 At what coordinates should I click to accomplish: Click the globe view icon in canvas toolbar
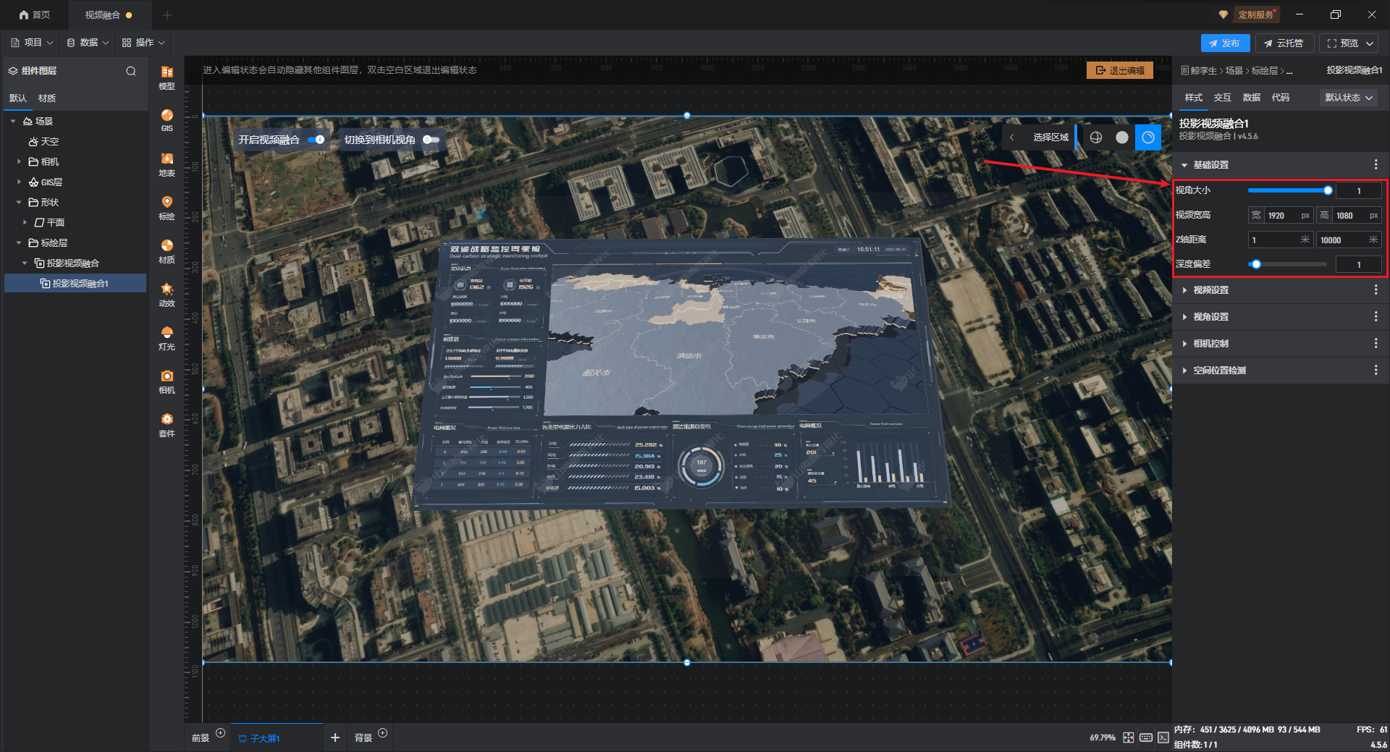click(x=1096, y=138)
